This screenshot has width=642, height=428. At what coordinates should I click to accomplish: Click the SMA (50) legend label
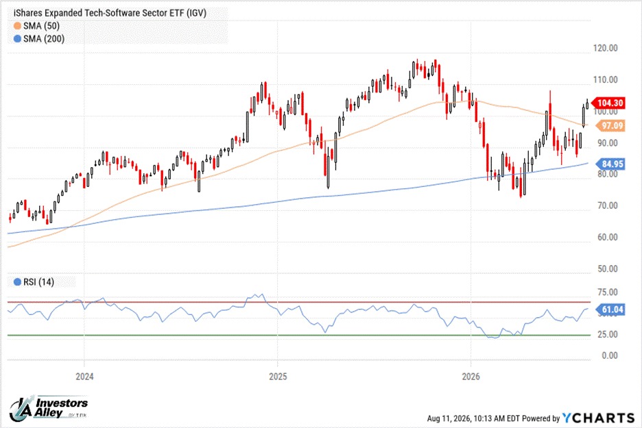point(41,26)
